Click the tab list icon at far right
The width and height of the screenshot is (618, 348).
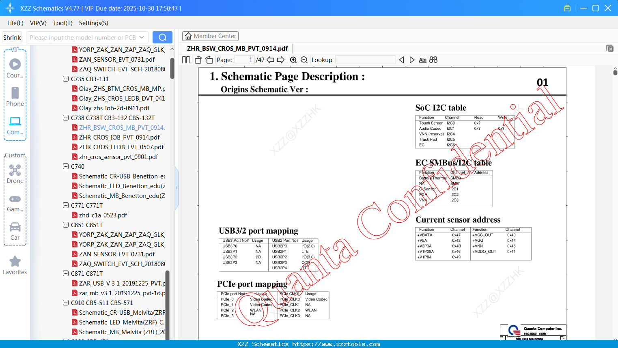coord(610,48)
